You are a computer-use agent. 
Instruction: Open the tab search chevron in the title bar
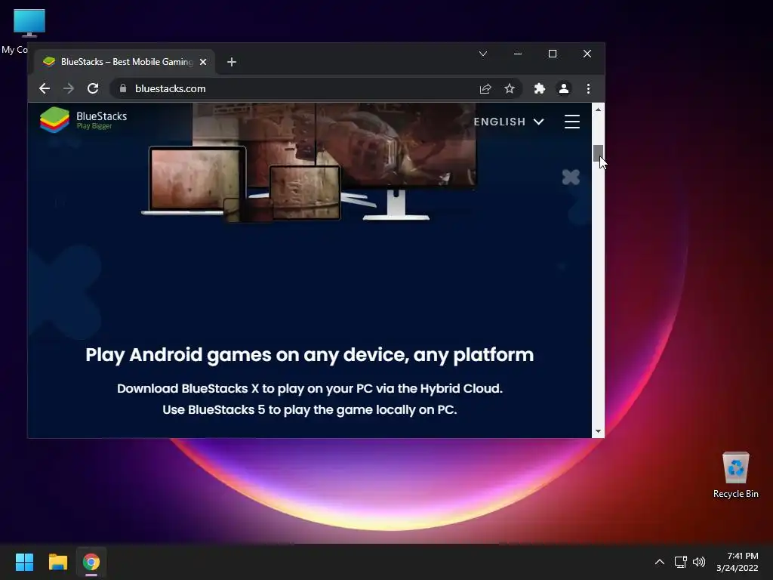tap(483, 54)
